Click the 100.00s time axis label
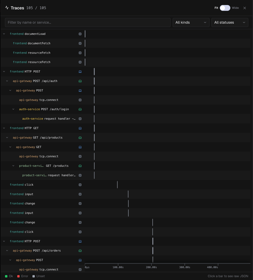253x280 pixels. tap(118, 267)
